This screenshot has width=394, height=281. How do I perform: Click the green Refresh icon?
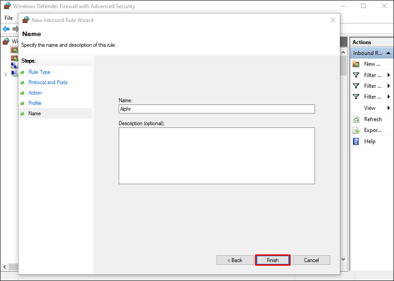click(x=356, y=119)
